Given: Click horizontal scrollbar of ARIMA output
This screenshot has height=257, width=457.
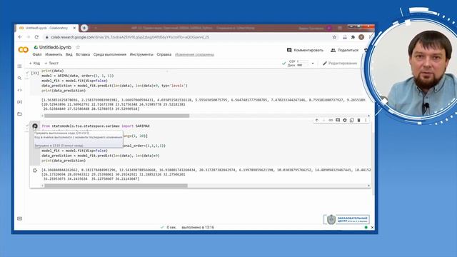Looking at the screenshot, I should tap(116, 116).
